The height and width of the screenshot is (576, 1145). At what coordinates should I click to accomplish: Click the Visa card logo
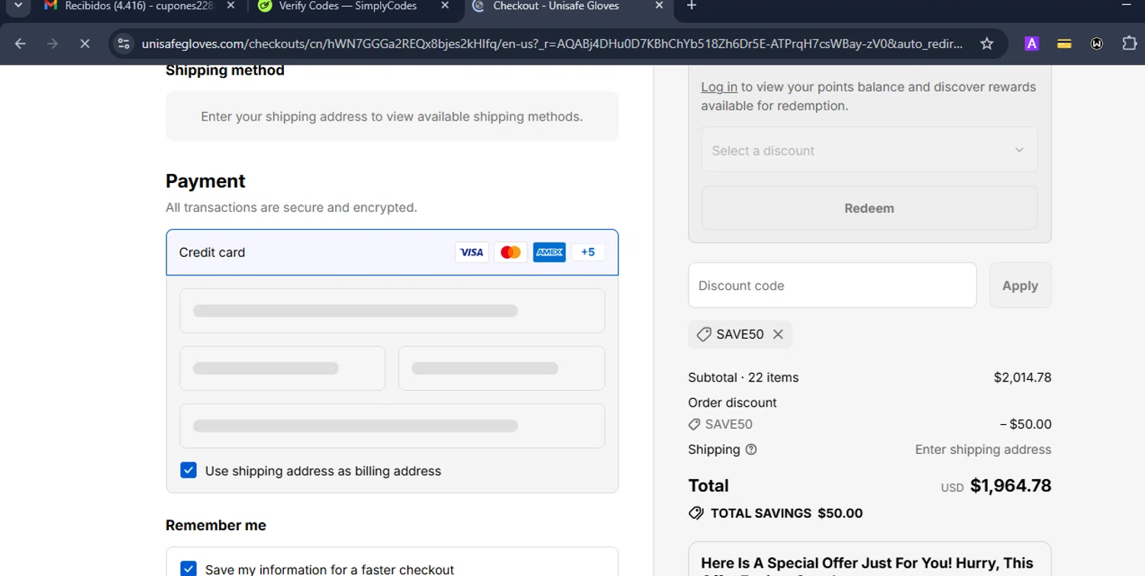click(472, 253)
